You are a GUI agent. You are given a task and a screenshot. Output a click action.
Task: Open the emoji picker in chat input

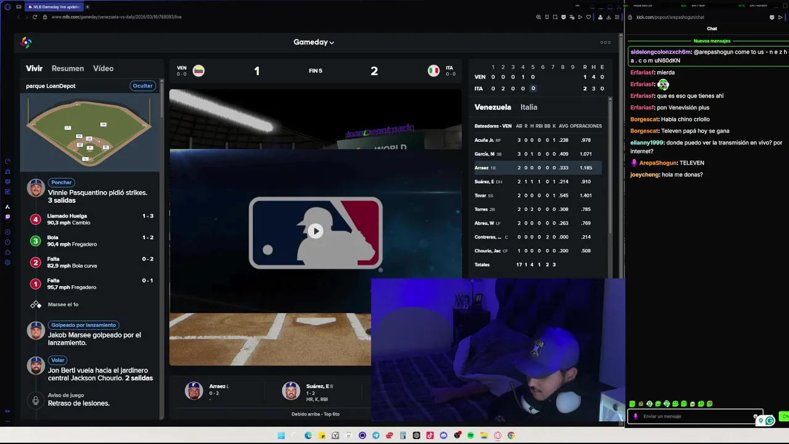pyautogui.click(x=756, y=417)
